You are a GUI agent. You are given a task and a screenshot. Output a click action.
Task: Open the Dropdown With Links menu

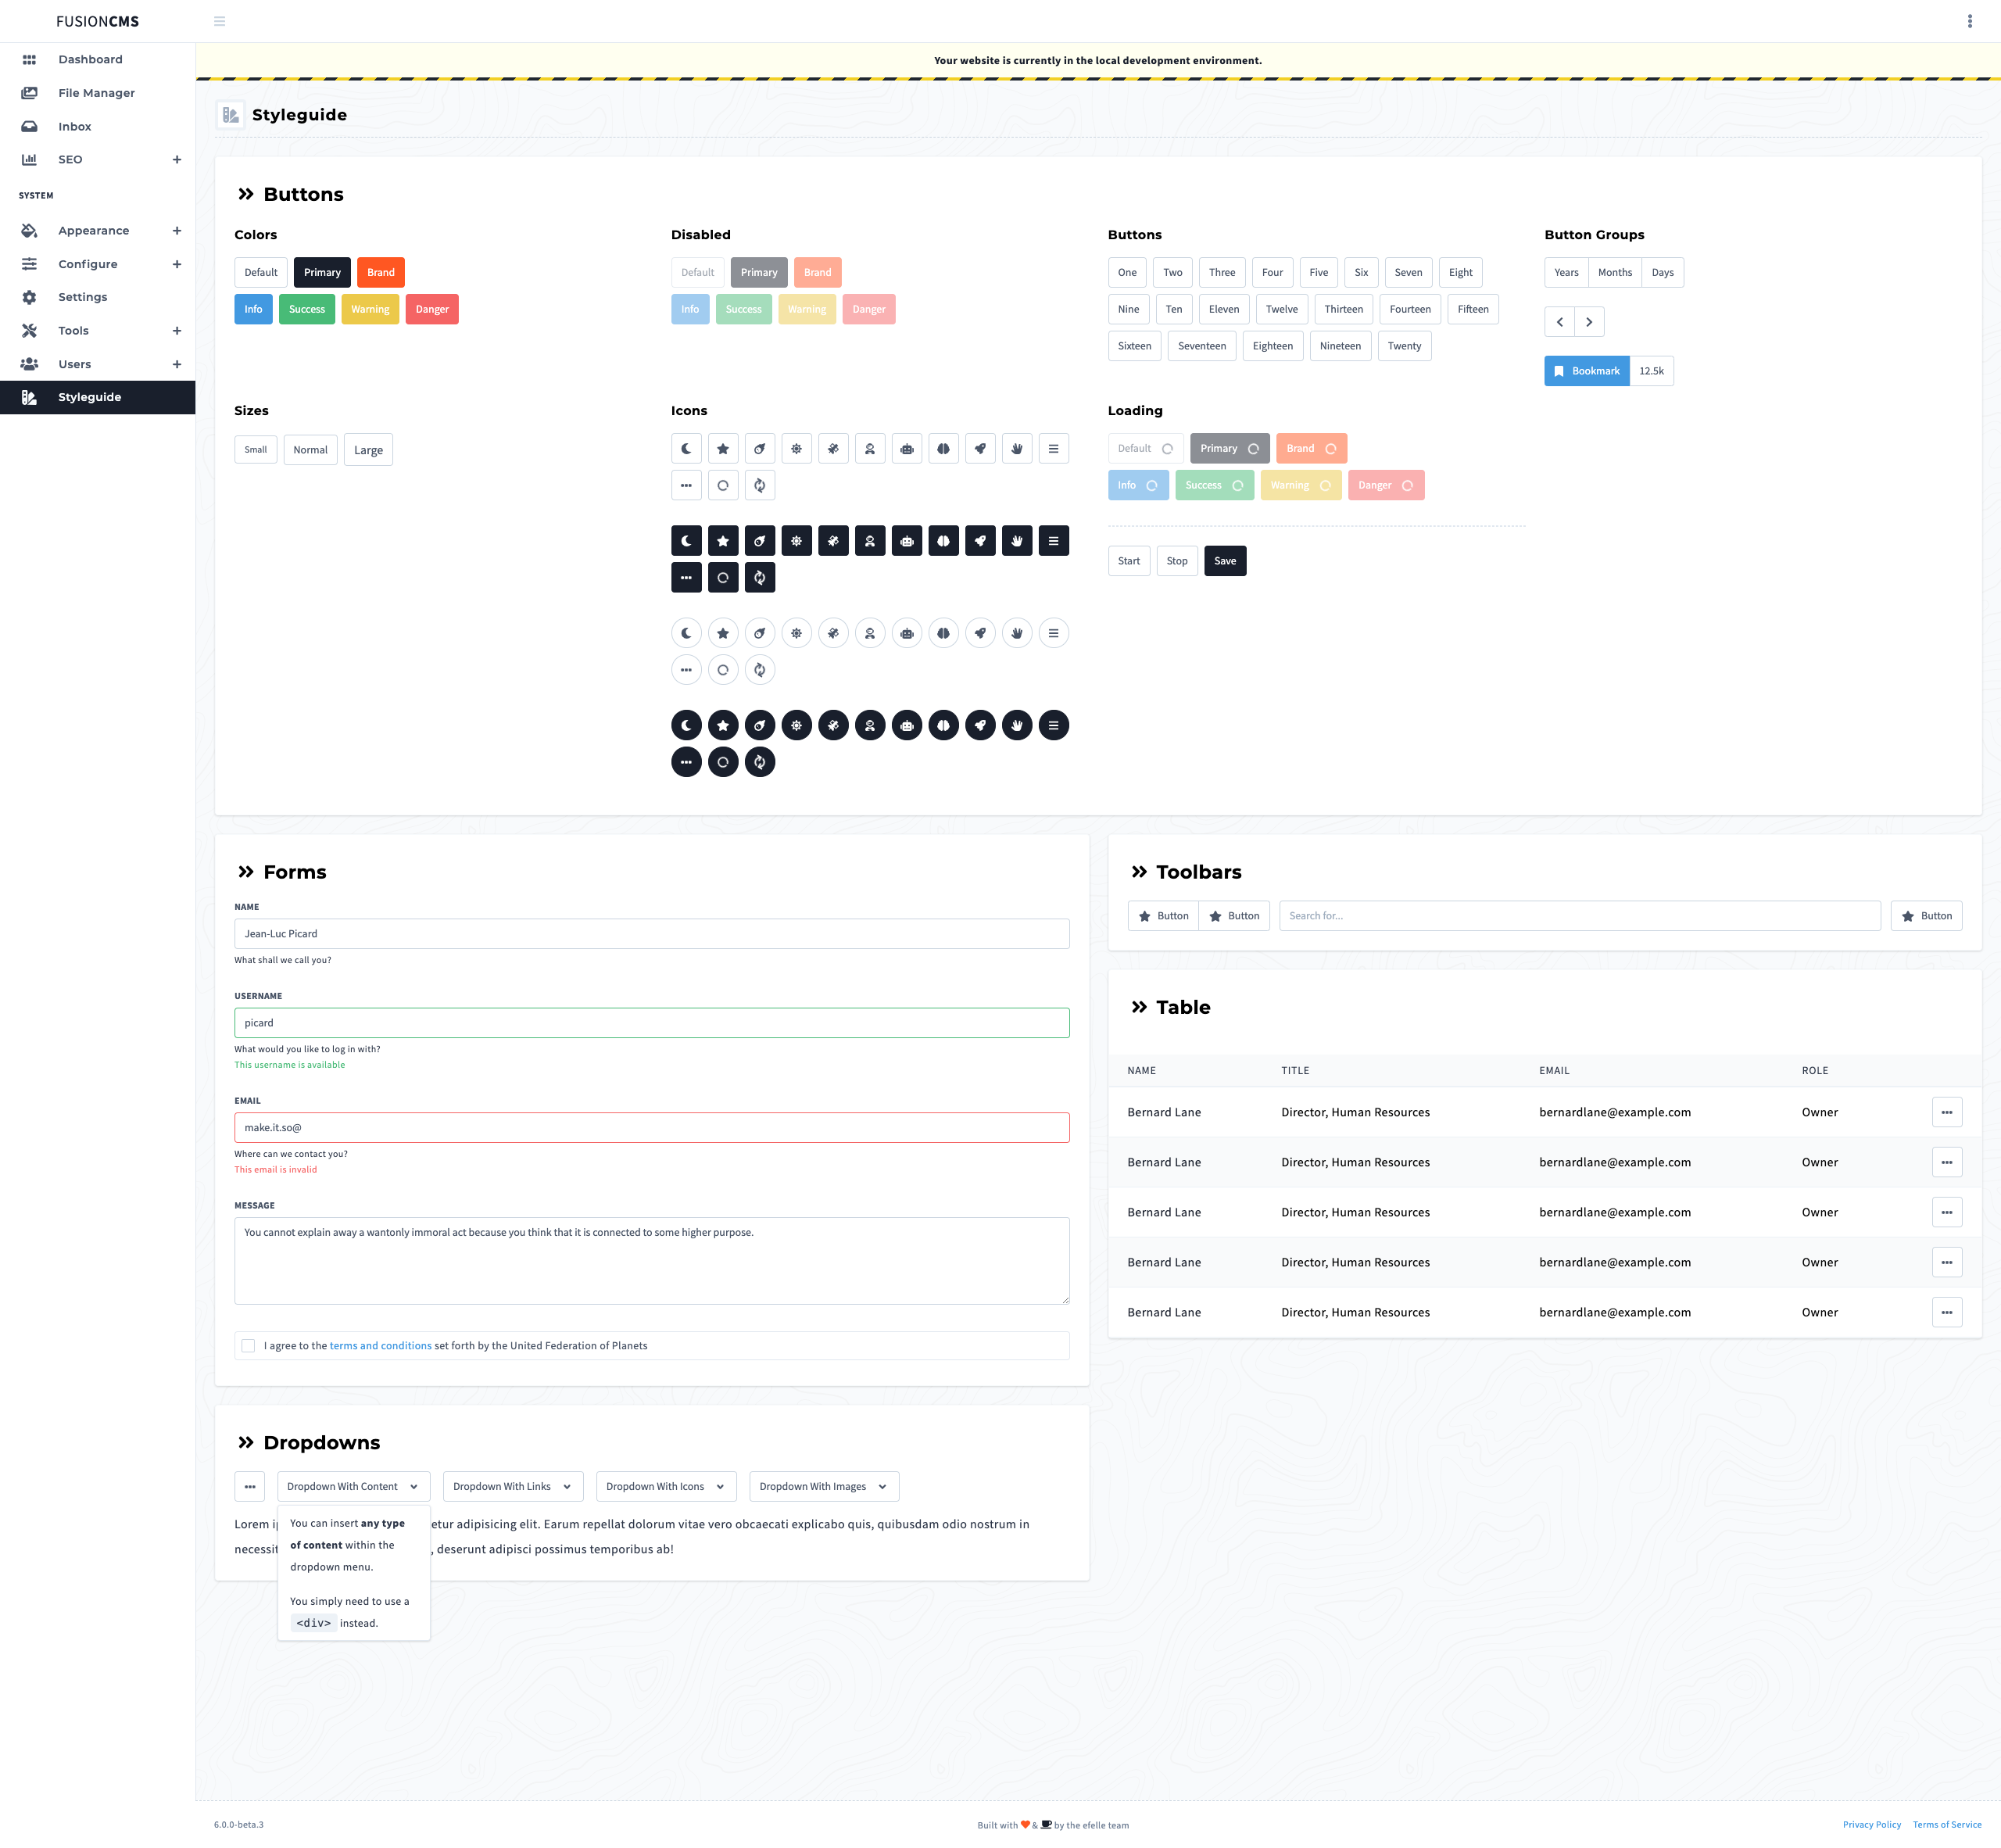click(x=512, y=1487)
